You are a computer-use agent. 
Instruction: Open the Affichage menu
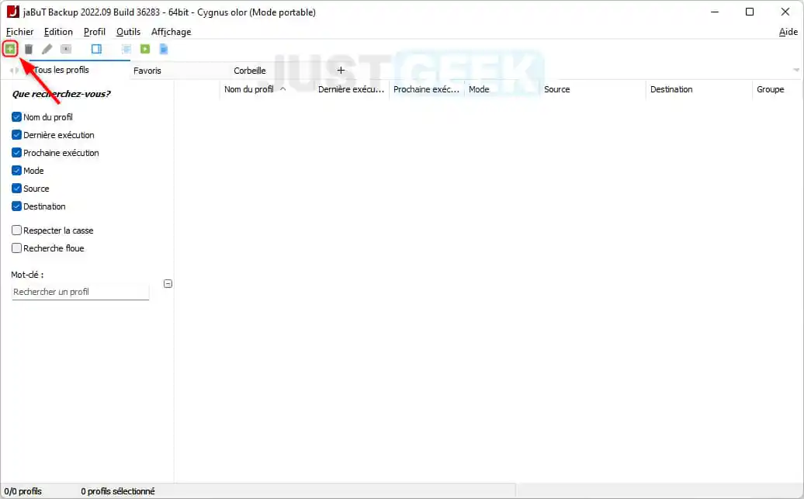click(172, 32)
